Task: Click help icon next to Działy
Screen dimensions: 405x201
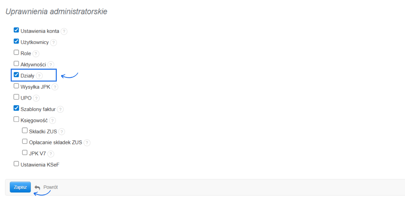Action: (39, 76)
